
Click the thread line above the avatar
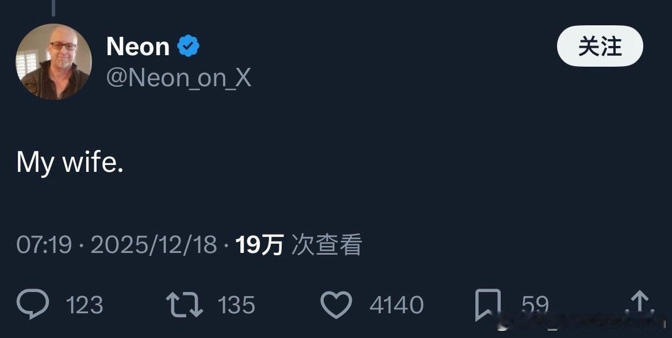[53, 8]
